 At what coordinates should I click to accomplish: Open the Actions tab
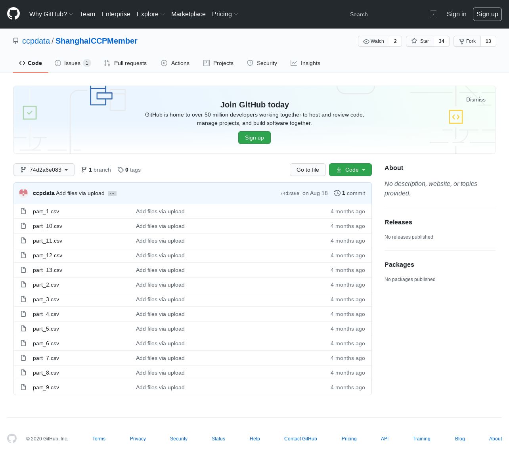tap(175, 63)
